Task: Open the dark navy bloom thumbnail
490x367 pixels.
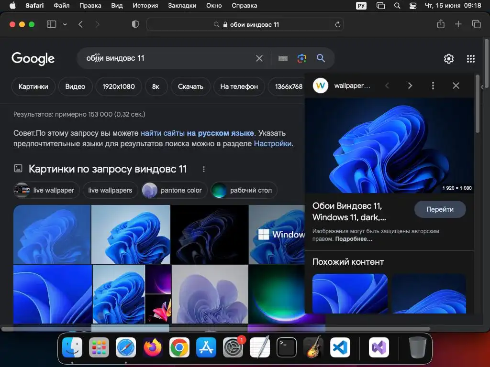Action: (210, 234)
